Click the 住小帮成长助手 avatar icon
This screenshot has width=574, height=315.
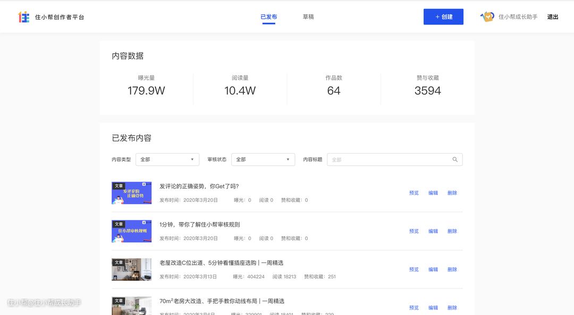[x=487, y=17]
